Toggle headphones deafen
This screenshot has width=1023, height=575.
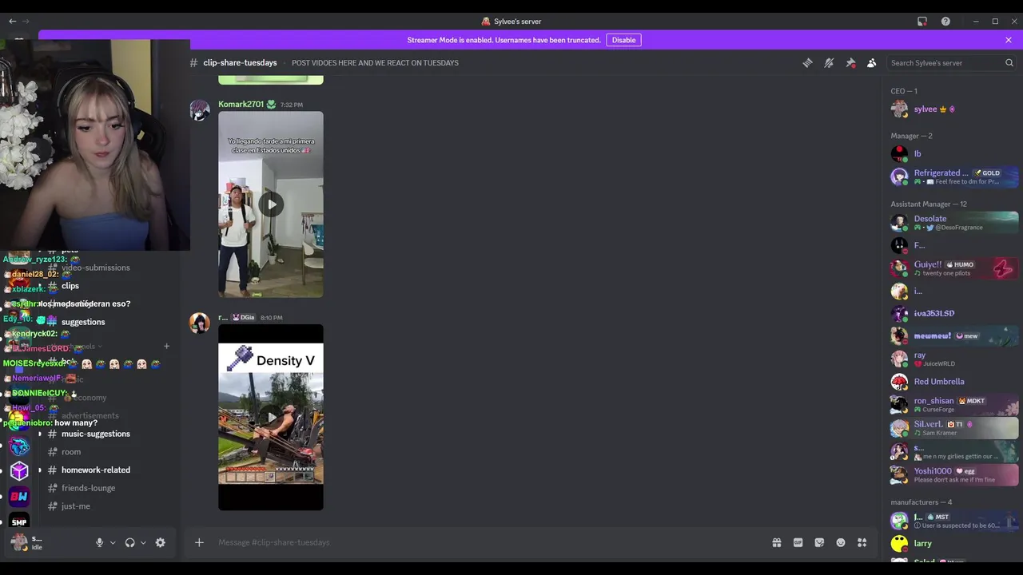pyautogui.click(x=129, y=542)
